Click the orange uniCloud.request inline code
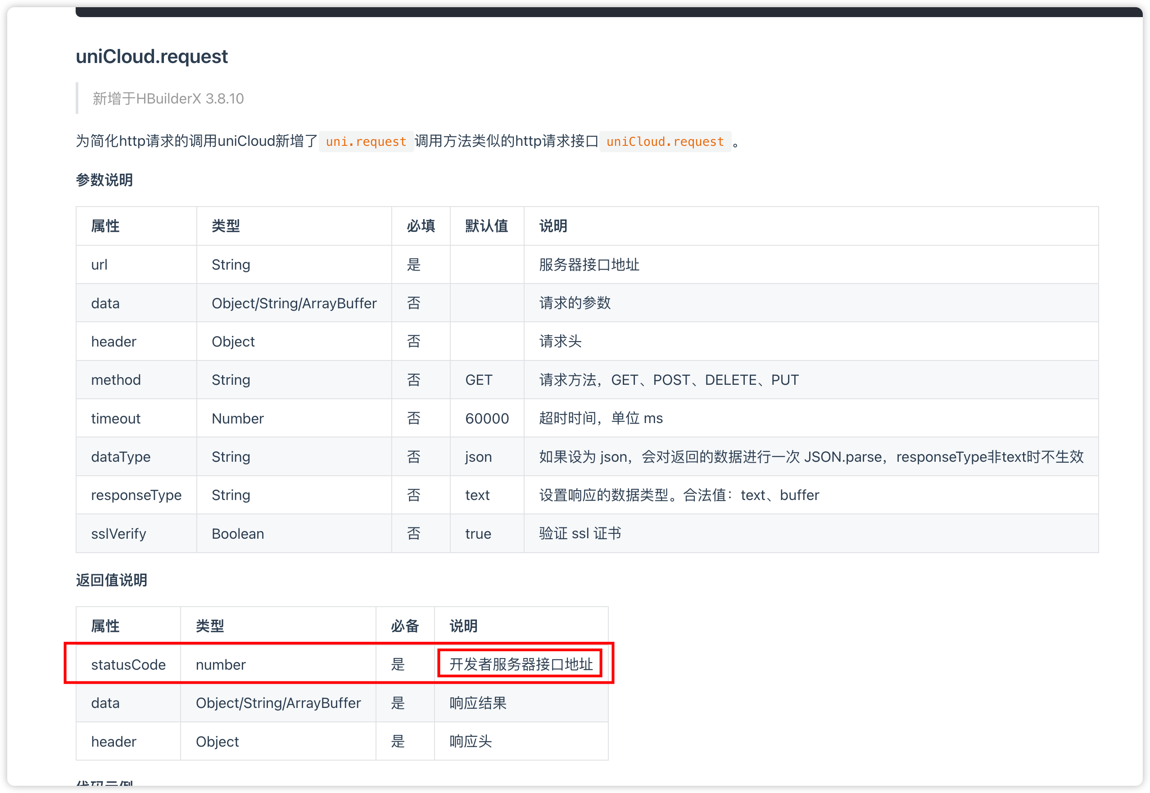1150x793 pixels. [x=665, y=142]
